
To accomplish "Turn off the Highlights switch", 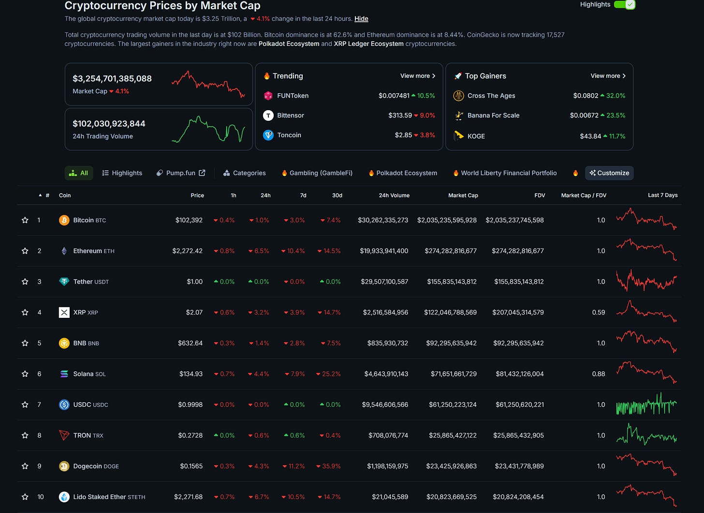I will pyautogui.click(x=624, y=4).
